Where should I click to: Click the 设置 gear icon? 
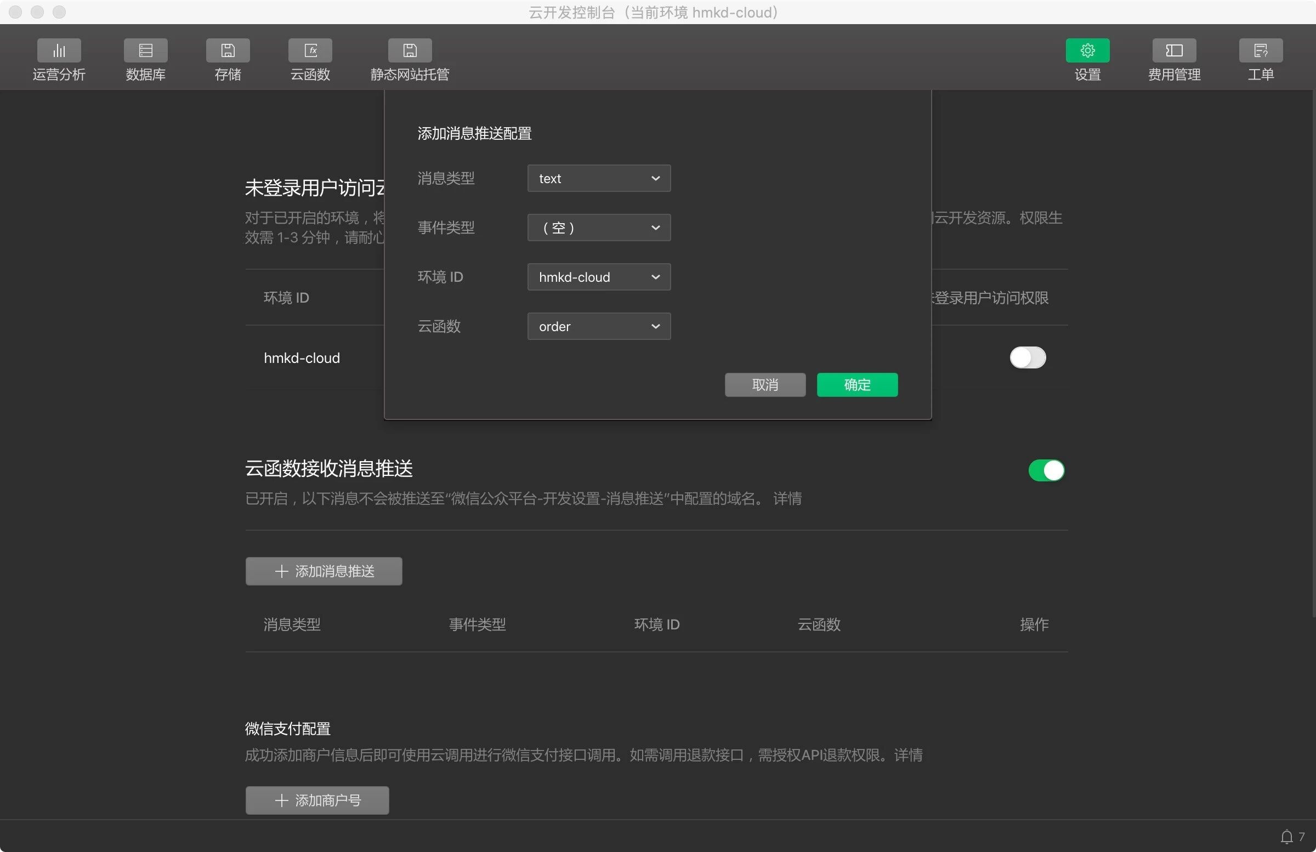[1087, 51]
